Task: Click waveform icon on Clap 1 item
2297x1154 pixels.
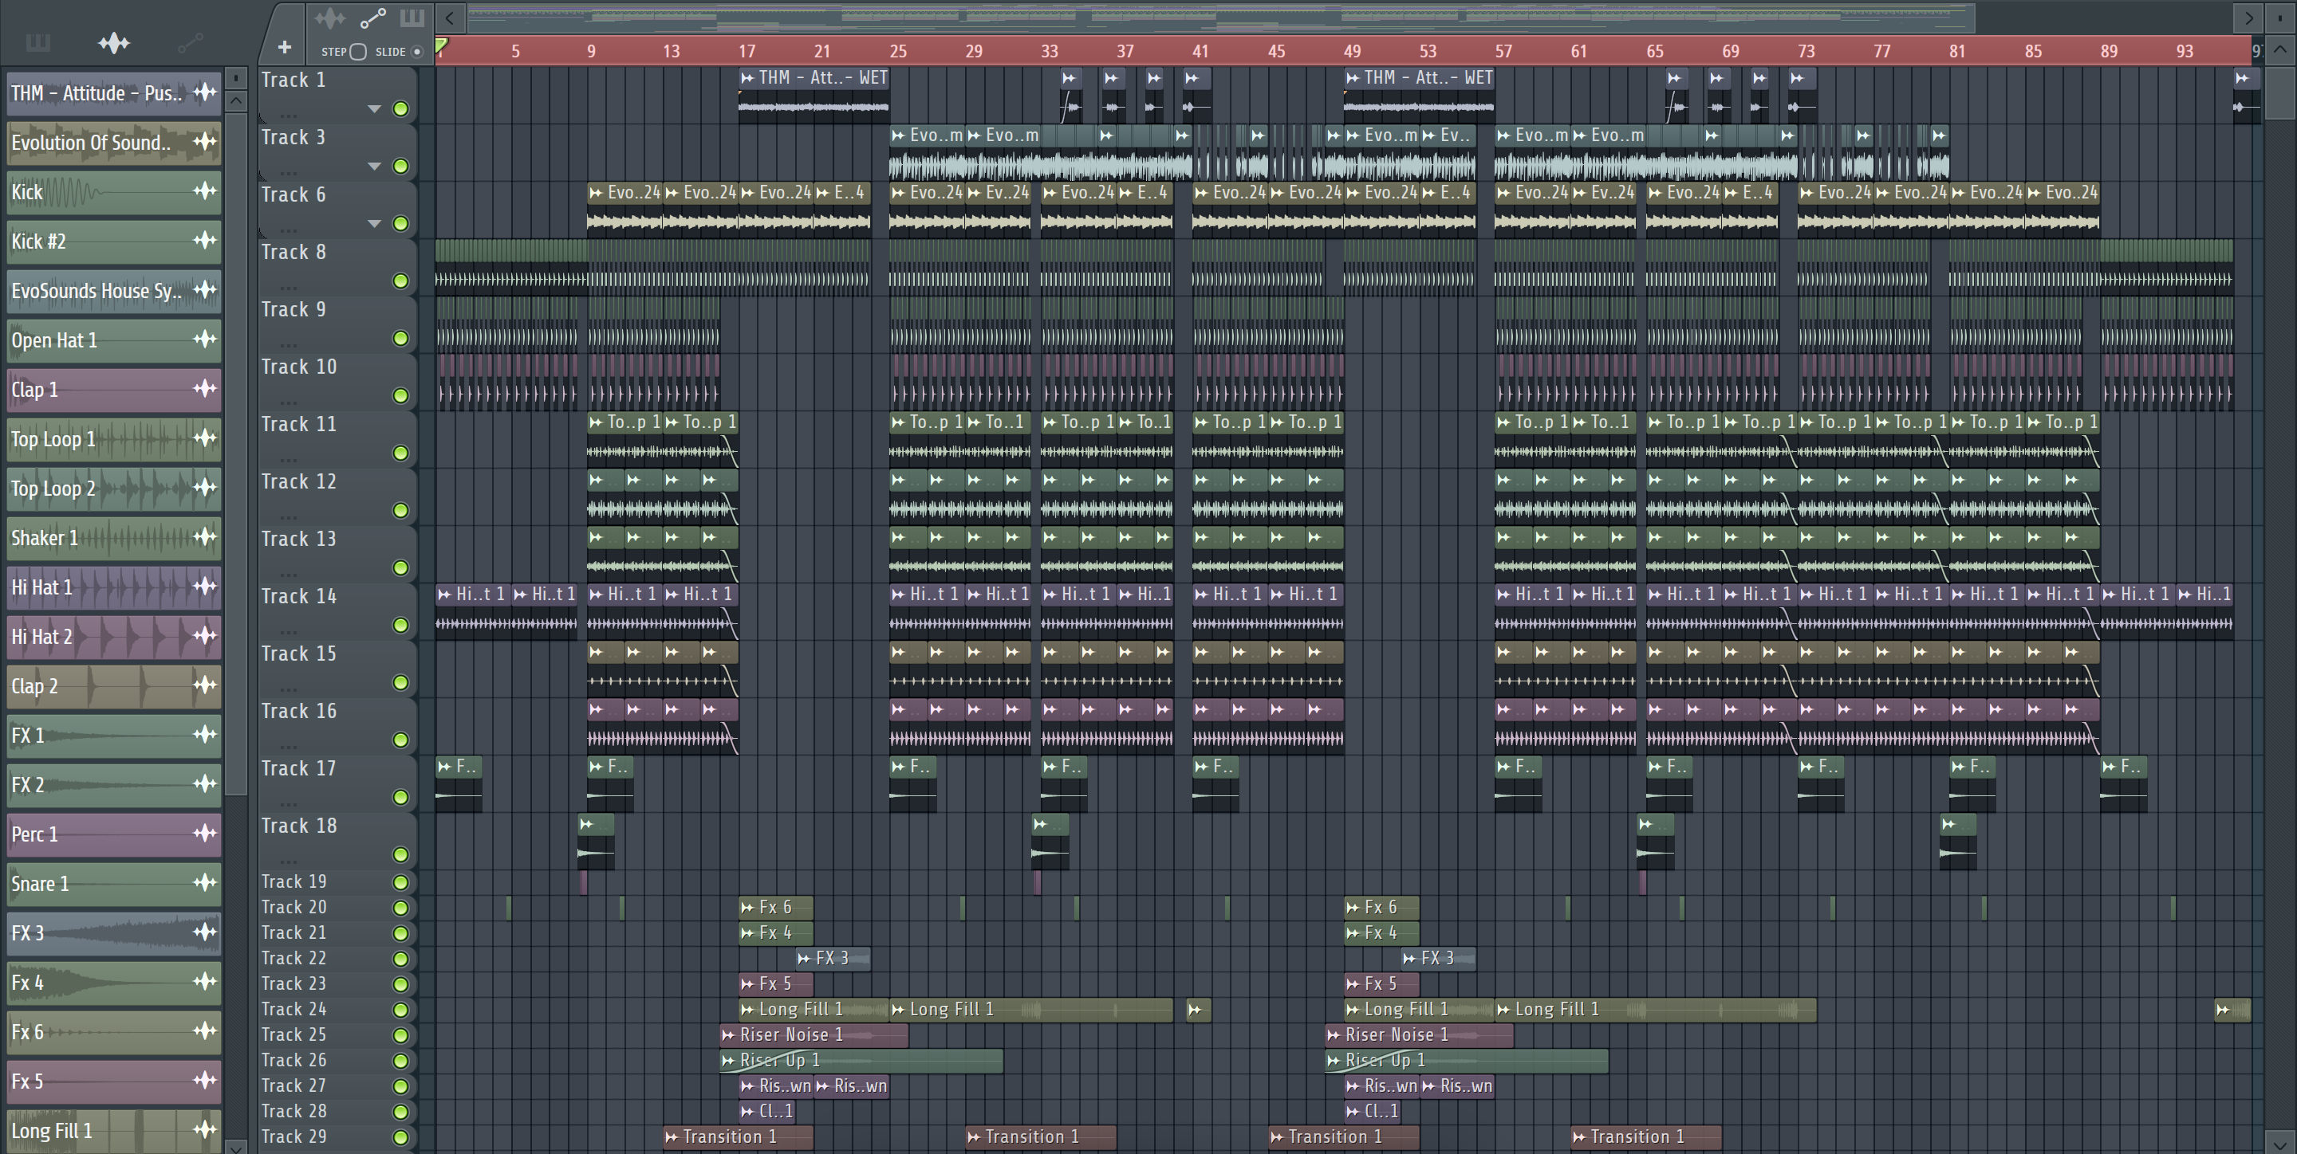Action: 205,389
